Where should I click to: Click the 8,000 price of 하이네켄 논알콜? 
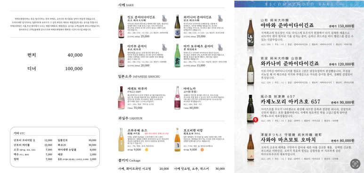pyautogui.click(x=93, y=150)
